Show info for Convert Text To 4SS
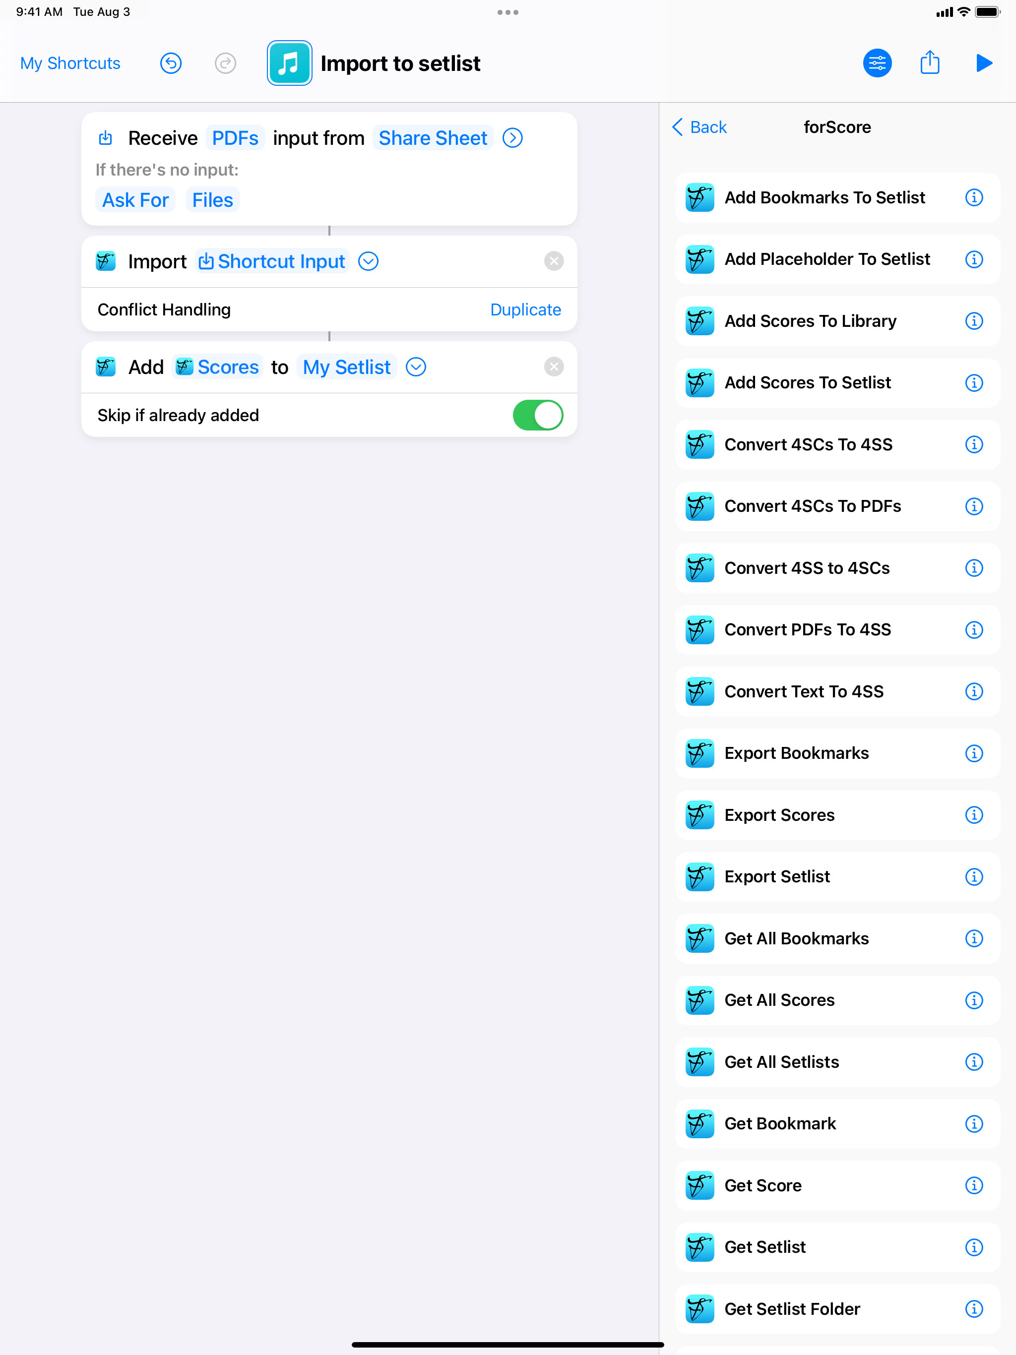This screenshot has height=1355, width=1016. (974, 691)
